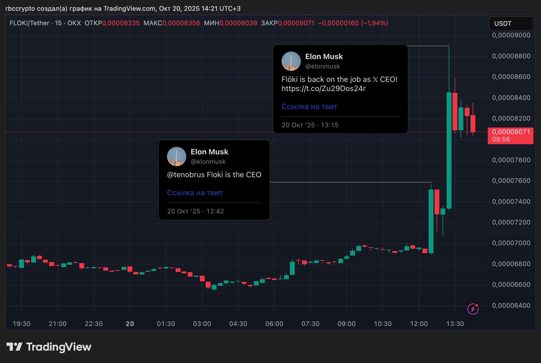Open the 'Ссылка на твит' link in the lower tweet
This screenshot has height=363, width=541.
(x=195, y=193)
